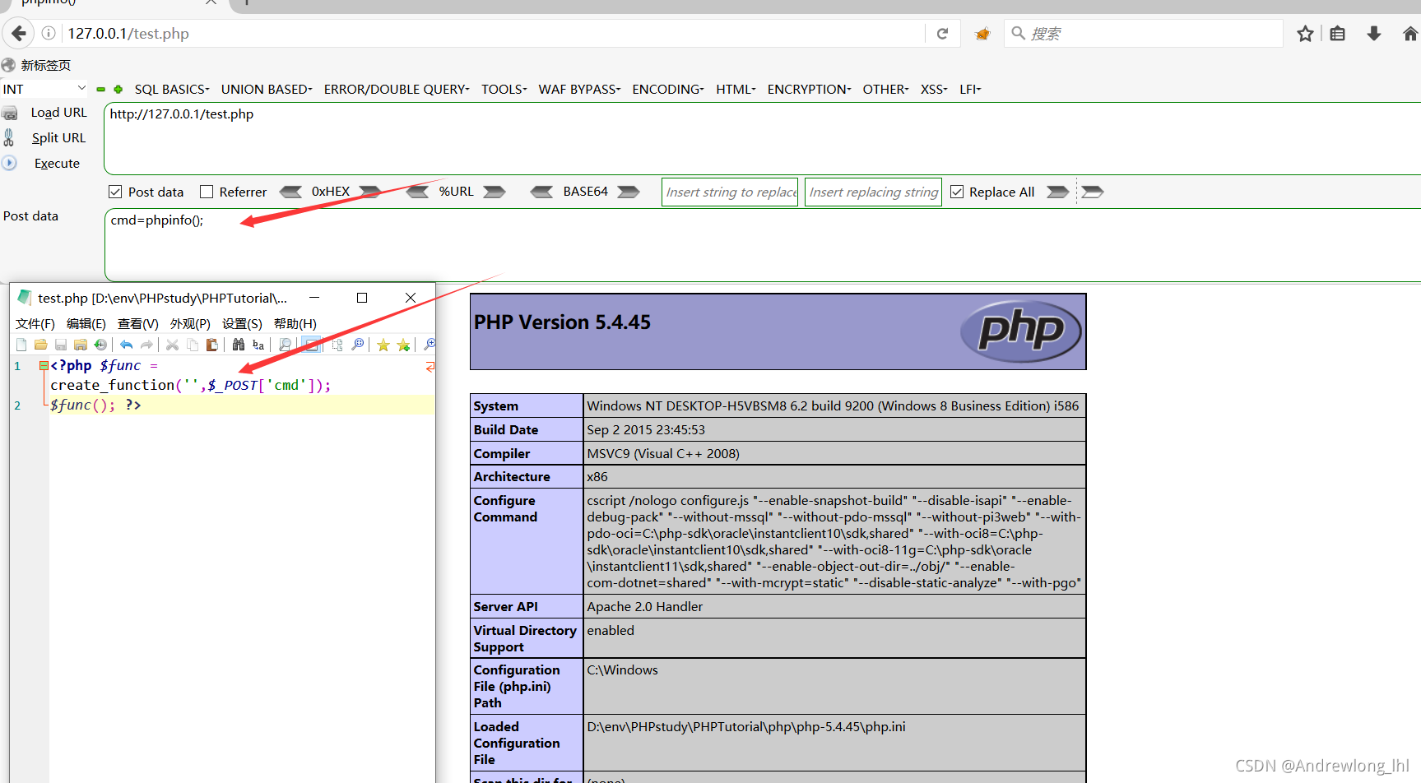This screenshot has width=1421, height=783.
Task: Click the bookmark star in browser toolbar
Action: (x=1305, y=34)
